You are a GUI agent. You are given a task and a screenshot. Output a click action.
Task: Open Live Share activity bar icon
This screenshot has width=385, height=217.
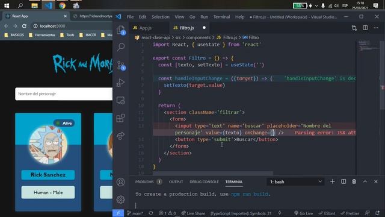(x=120, y=136)
